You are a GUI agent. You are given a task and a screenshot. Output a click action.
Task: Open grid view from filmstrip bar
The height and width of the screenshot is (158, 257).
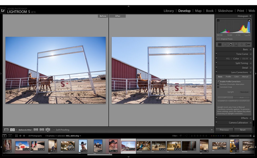(x=16, y=136)
